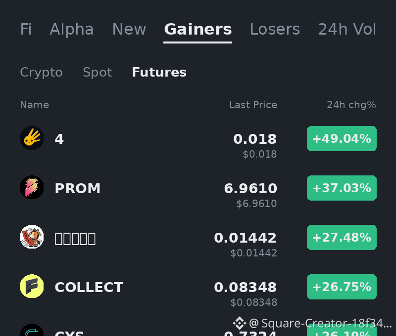Choose the Spot market filter
The image size is (396, 336).
point(97,72)
